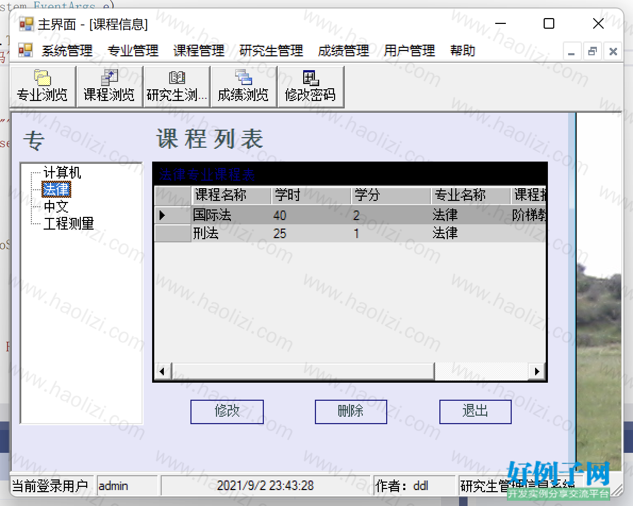
Task: Click the 修改 button
Action: 227,411
